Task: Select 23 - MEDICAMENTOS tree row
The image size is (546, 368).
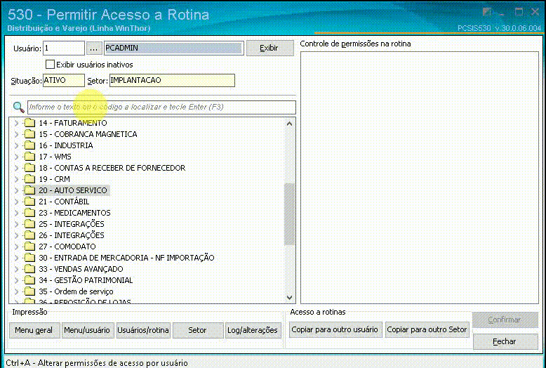Action: click(74, 213)
